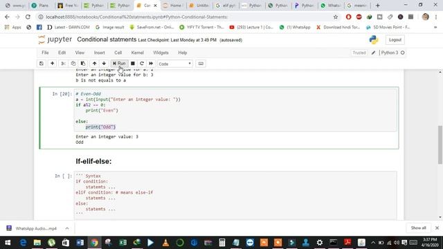Bookmark this page with star icon

(335, 17)
